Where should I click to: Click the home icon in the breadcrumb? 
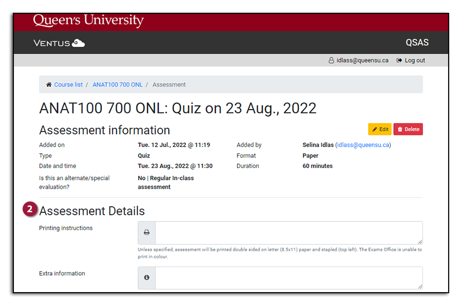(49, 84)
